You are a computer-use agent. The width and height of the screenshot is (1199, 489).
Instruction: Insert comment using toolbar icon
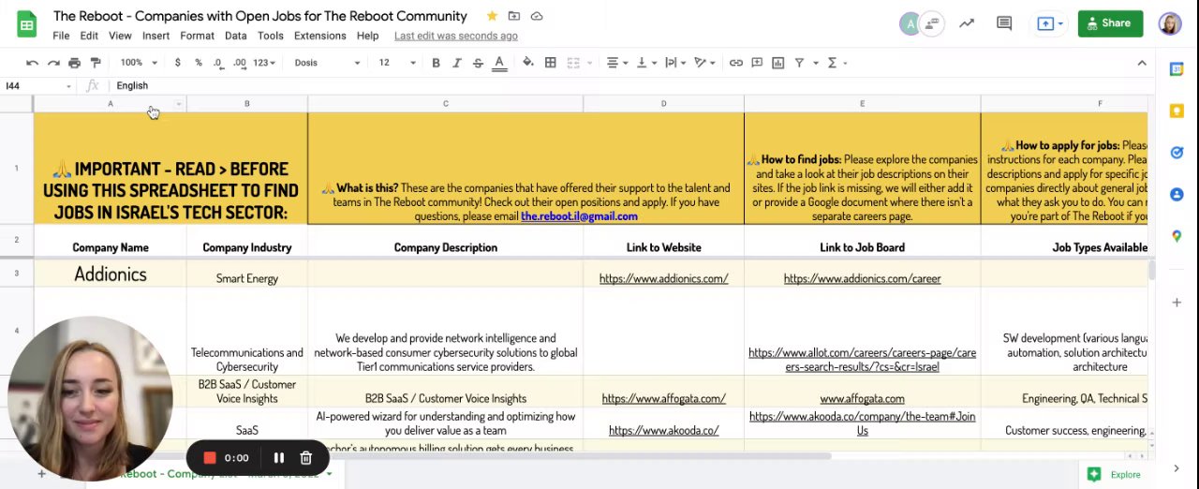(757, 63)
